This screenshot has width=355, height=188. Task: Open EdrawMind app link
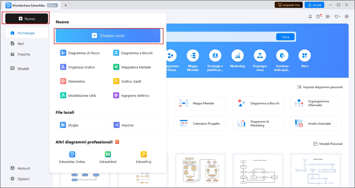[108, 157]
